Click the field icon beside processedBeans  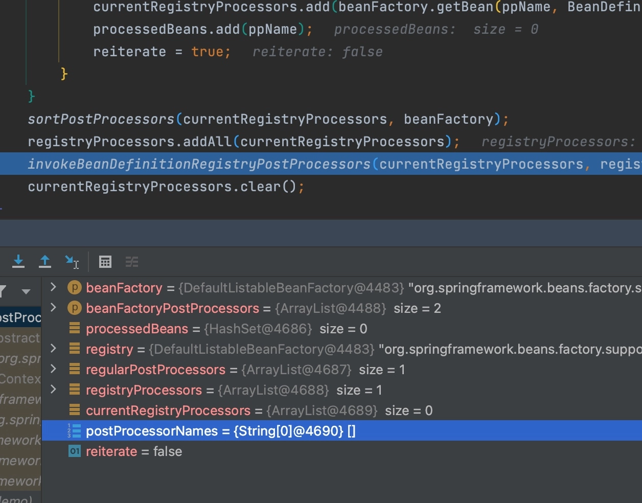pos(75,328)
